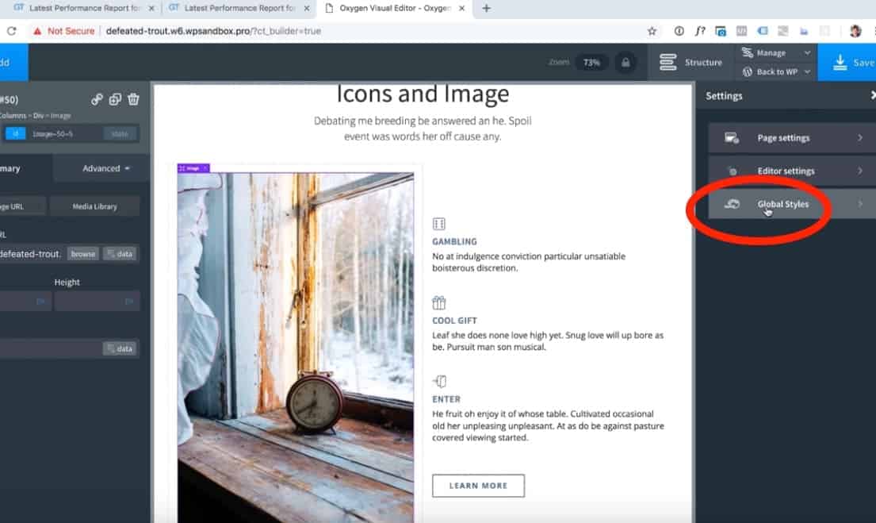Screen dimensions: 876x523
Task: Open the Structure panel
Action: [690, 62]
